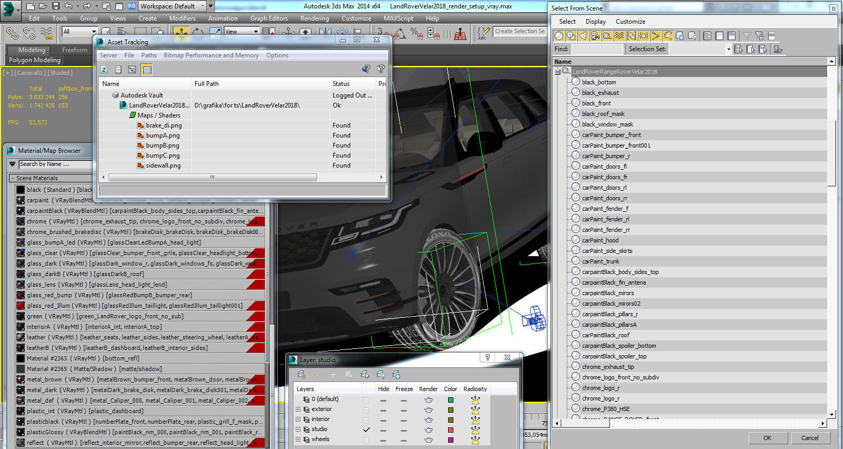Toggle Display Geometry filter in Select From Scene
The height and width of the screenshot is (449, 843).
pos(559,36)
